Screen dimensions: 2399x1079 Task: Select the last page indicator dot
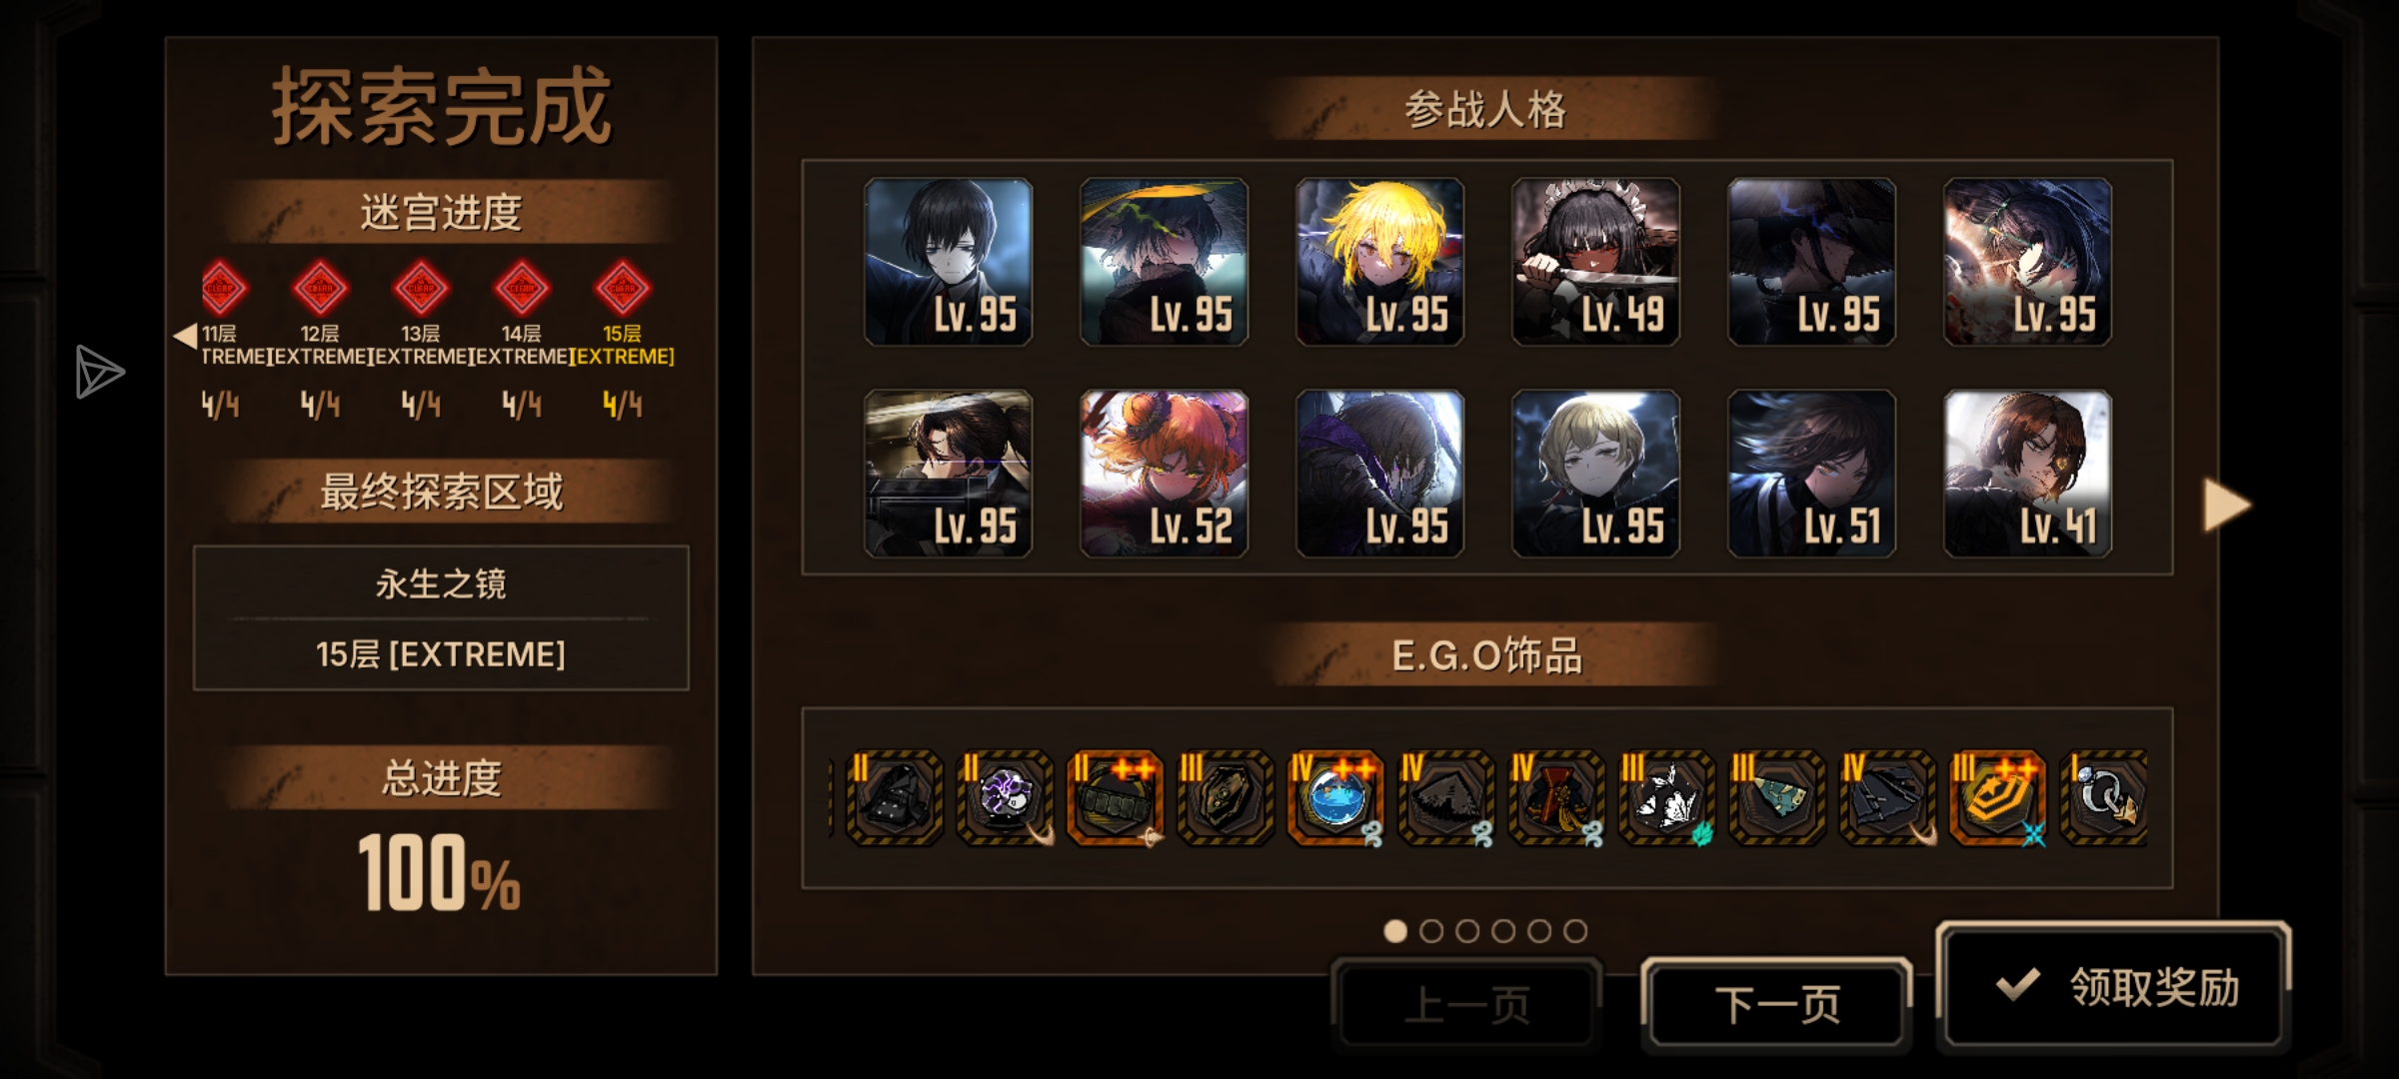click(1575, 931)
